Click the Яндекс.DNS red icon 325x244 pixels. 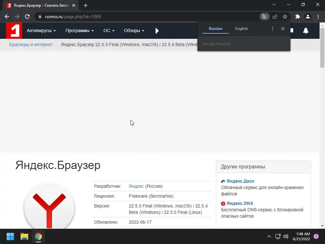tap(223, 204)
